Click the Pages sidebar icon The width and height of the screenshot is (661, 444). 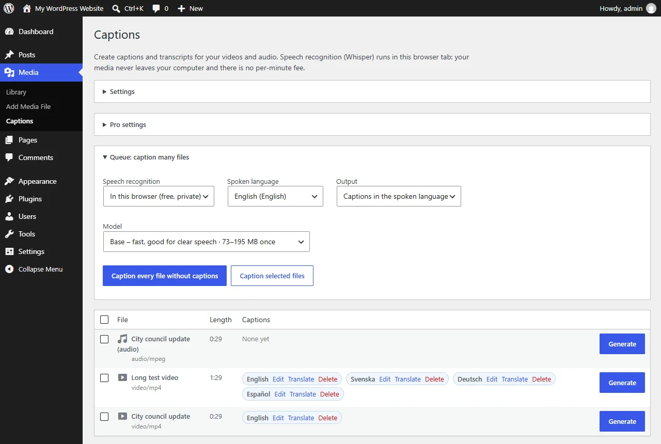[x=9, y=140]
